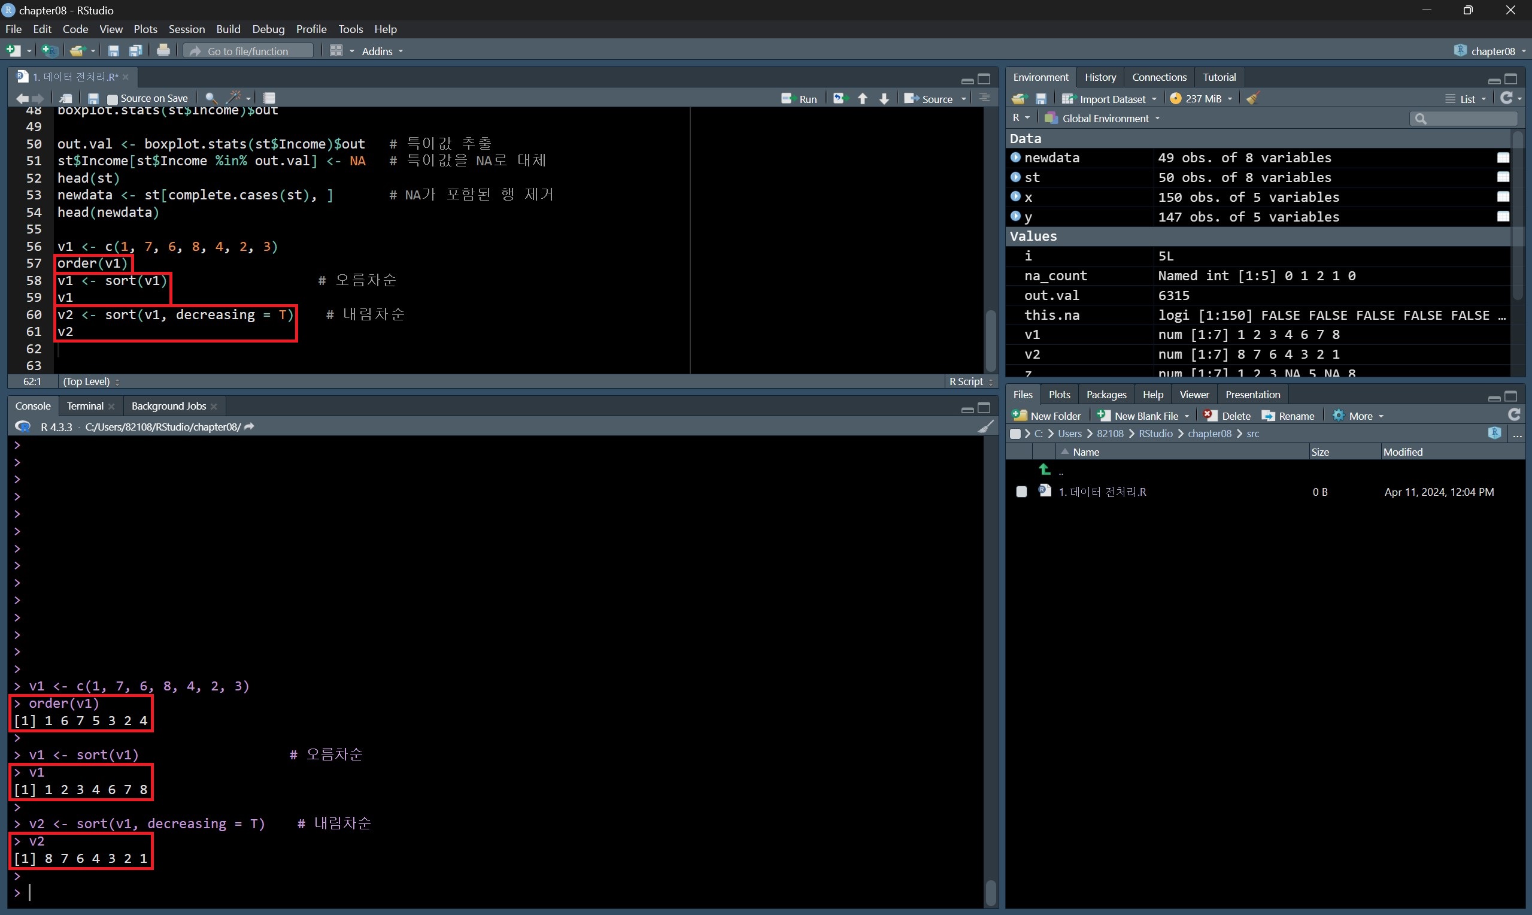Viewport: 1532px width, 915px height.
Task: Navigate to chapter08 in the Files breadcrumb
Action: click(1209, 434)
